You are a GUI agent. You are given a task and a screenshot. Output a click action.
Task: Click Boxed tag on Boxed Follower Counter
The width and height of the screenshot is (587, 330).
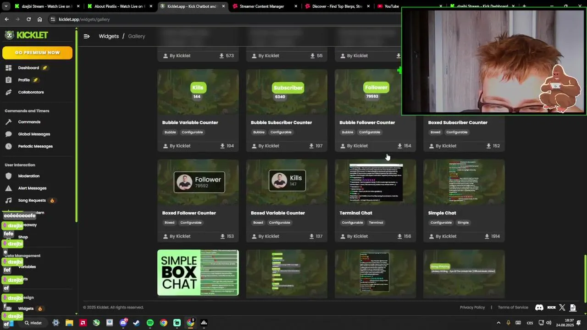(170, 222)
